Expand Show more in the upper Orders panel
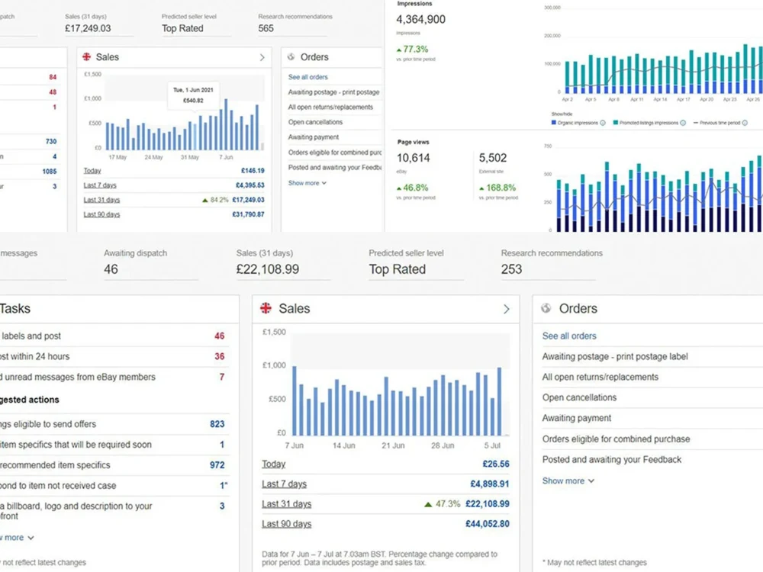763x572 pixels. [x=303, y=183]
